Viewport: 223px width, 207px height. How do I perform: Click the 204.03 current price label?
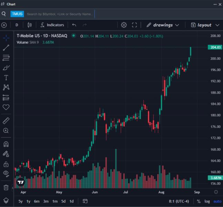(215, 47)
